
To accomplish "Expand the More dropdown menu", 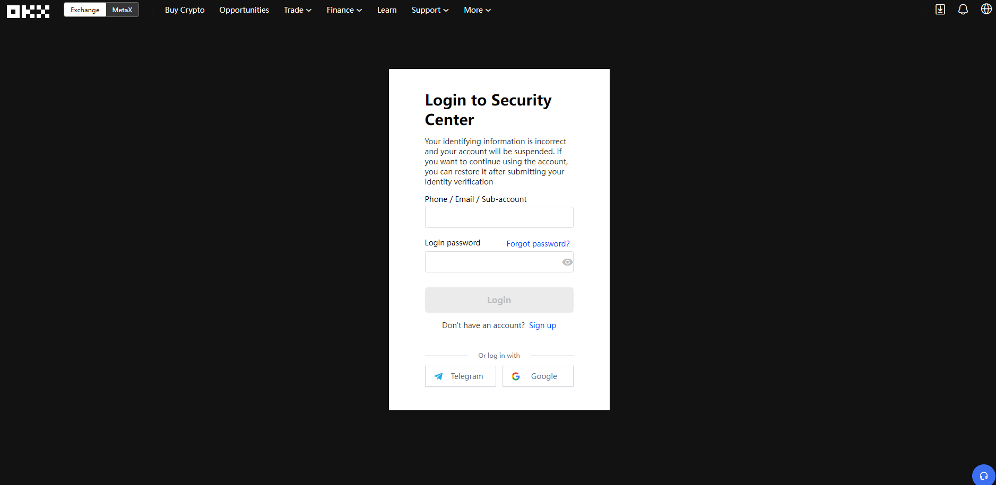I will pyautogui.click(x=477, y=10).
